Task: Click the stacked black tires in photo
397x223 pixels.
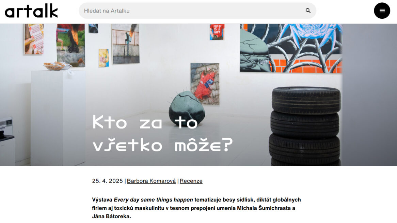Action: click(305, 126)
